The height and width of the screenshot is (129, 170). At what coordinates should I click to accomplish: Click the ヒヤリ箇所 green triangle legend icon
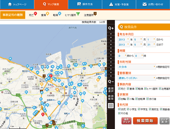point(78,14)
